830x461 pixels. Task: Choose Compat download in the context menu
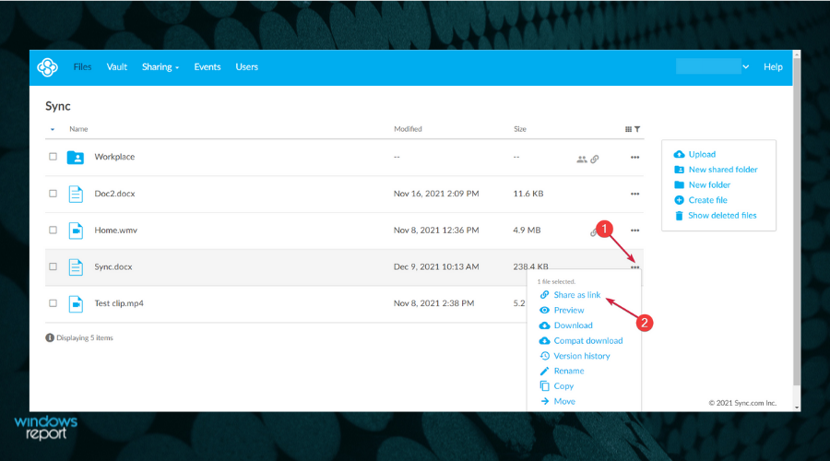pyautogui.click(x=588, y=341)
